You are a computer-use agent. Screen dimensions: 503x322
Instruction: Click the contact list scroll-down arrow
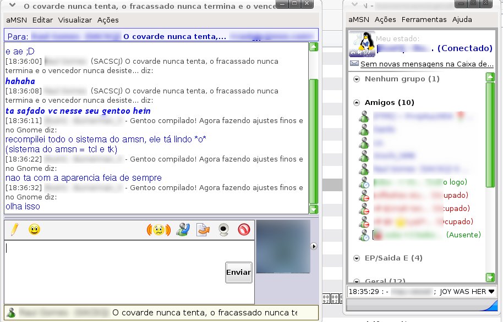click(490, 277)
